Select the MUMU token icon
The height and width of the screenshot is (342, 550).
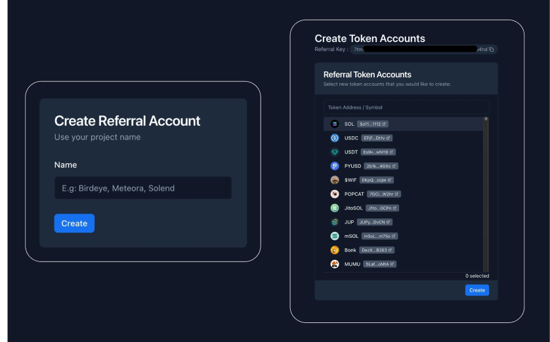click(334, 264)
